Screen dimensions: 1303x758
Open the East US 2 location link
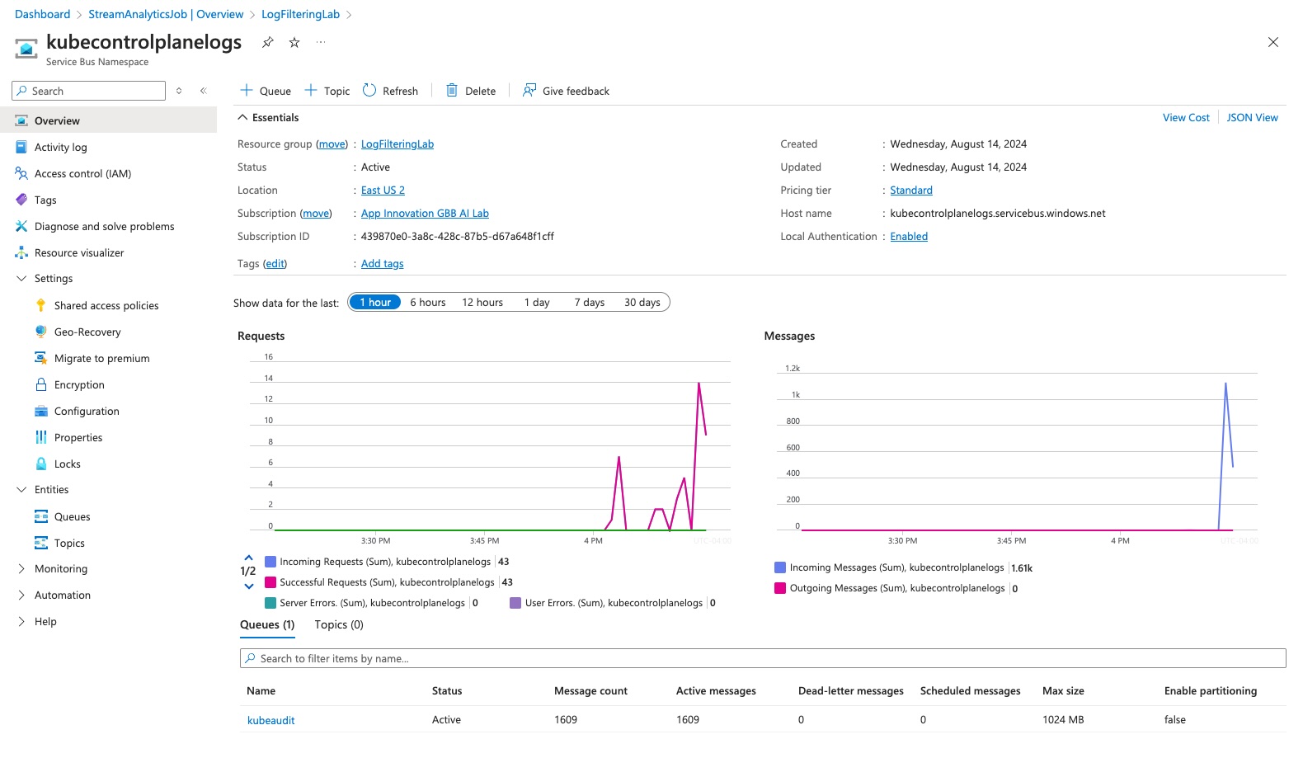point(383,191)
